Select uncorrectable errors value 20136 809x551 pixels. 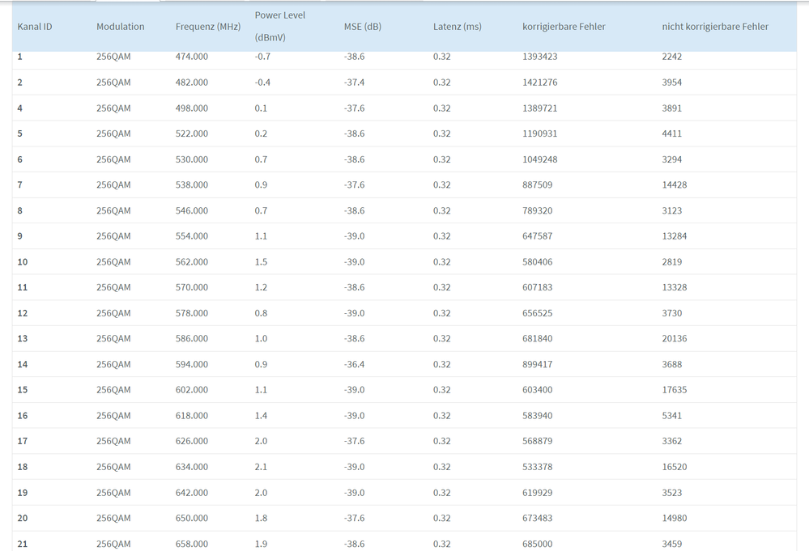coord(675,339)
